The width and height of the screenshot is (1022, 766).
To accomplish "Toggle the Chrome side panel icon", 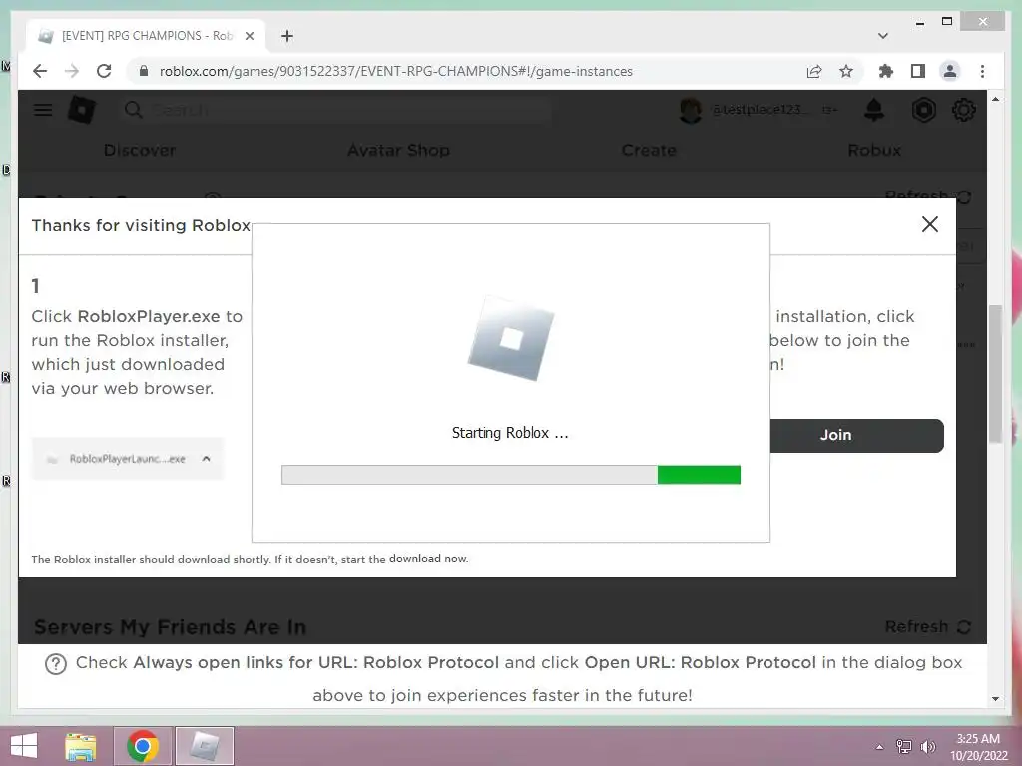I will [918, 71].
